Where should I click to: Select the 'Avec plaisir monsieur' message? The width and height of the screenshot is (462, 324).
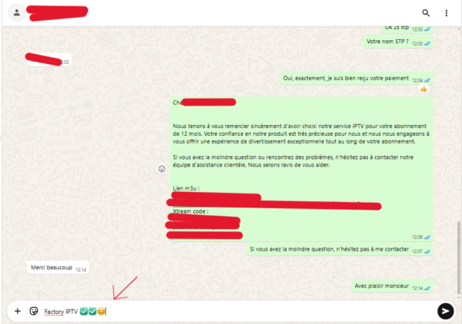392,286
